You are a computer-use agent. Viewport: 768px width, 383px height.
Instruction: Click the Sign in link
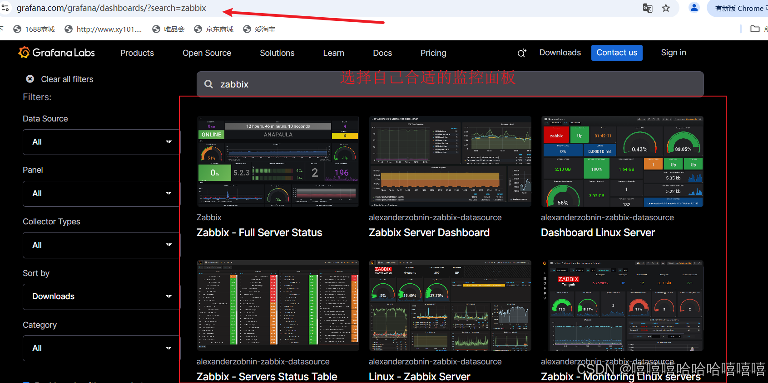pyautogui.click(x=674, y=53)
